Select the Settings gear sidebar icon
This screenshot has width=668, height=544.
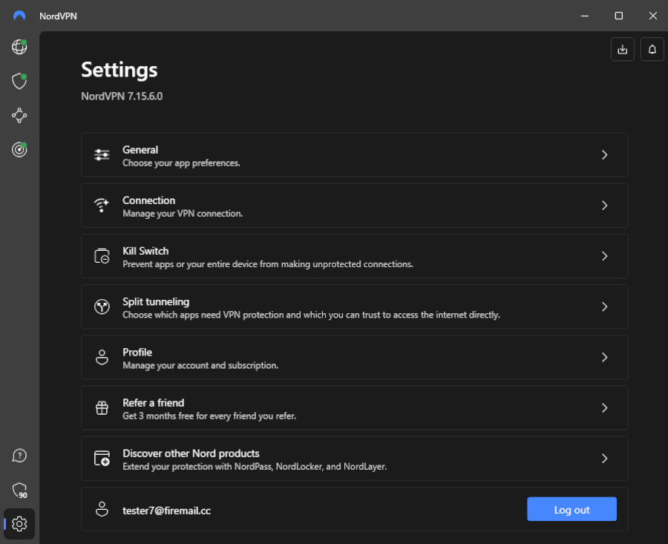click(19, 523)
